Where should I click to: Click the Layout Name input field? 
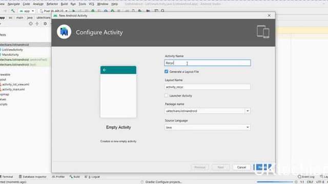(207, 87)
